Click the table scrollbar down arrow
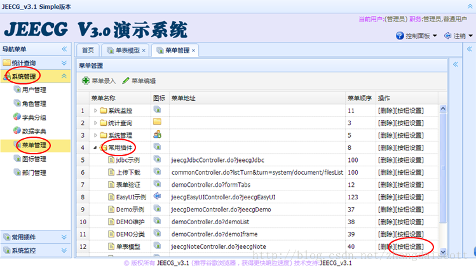 click(x=443, y=251)
